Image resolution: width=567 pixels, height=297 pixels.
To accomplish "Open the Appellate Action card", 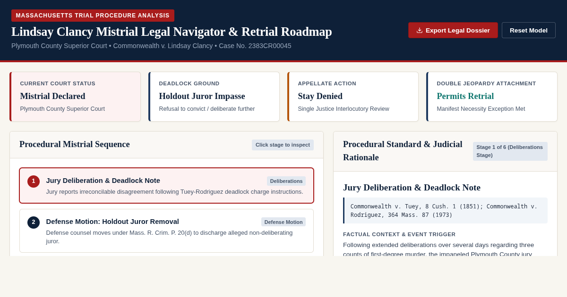I will [353, 97].
